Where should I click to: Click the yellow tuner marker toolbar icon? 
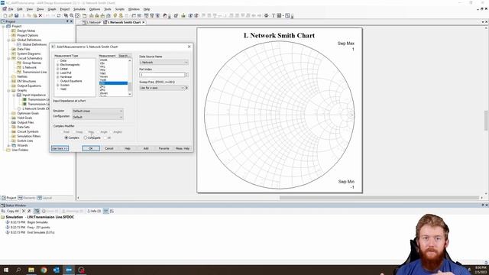(x=115, y=15)
